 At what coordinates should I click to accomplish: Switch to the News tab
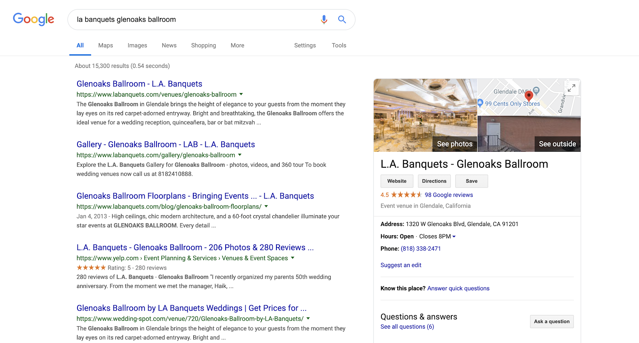[169, 46]
